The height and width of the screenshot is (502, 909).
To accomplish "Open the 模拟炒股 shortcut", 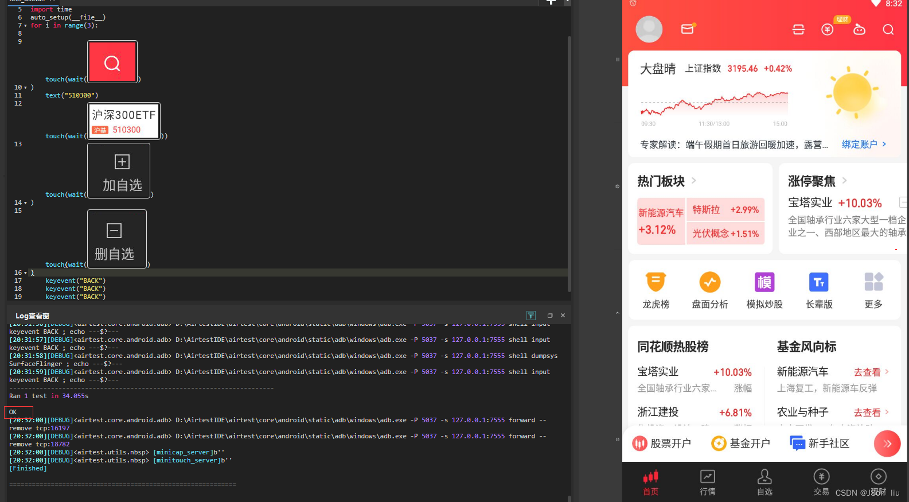I will [764, 290].
